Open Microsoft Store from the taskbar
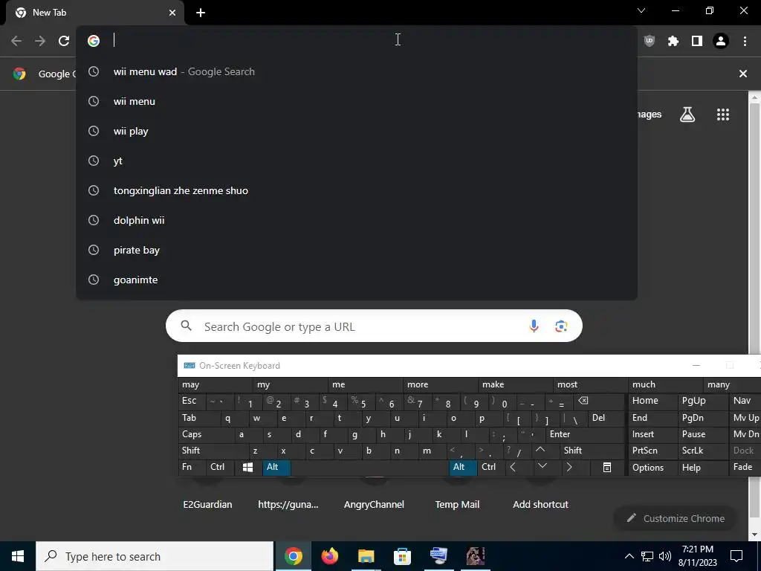Viewport: 761px width, 571px height. point(402,556)
